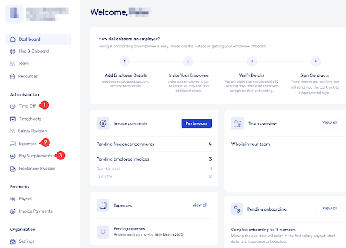Open Pay Supplements page

35,156
